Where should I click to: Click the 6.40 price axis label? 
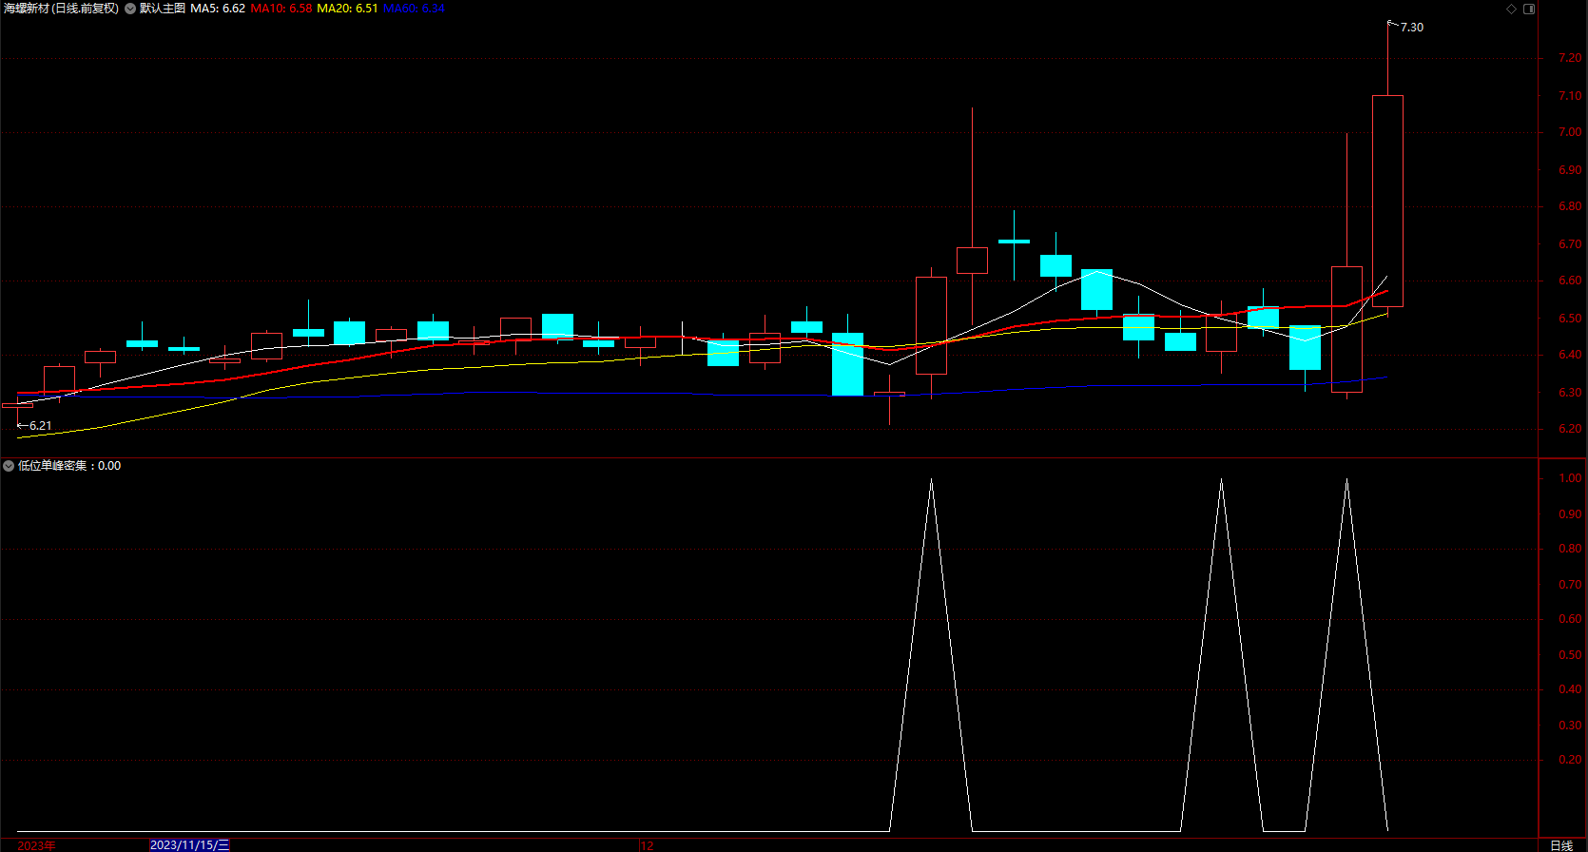pyautogui.click(x=1570, y=356)
